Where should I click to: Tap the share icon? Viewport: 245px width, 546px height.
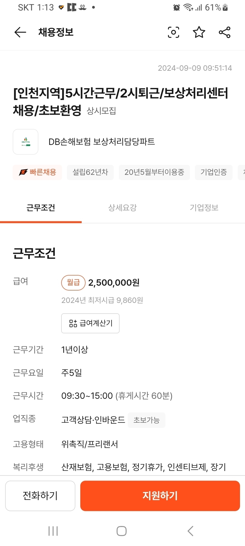[x=224, y=32]
